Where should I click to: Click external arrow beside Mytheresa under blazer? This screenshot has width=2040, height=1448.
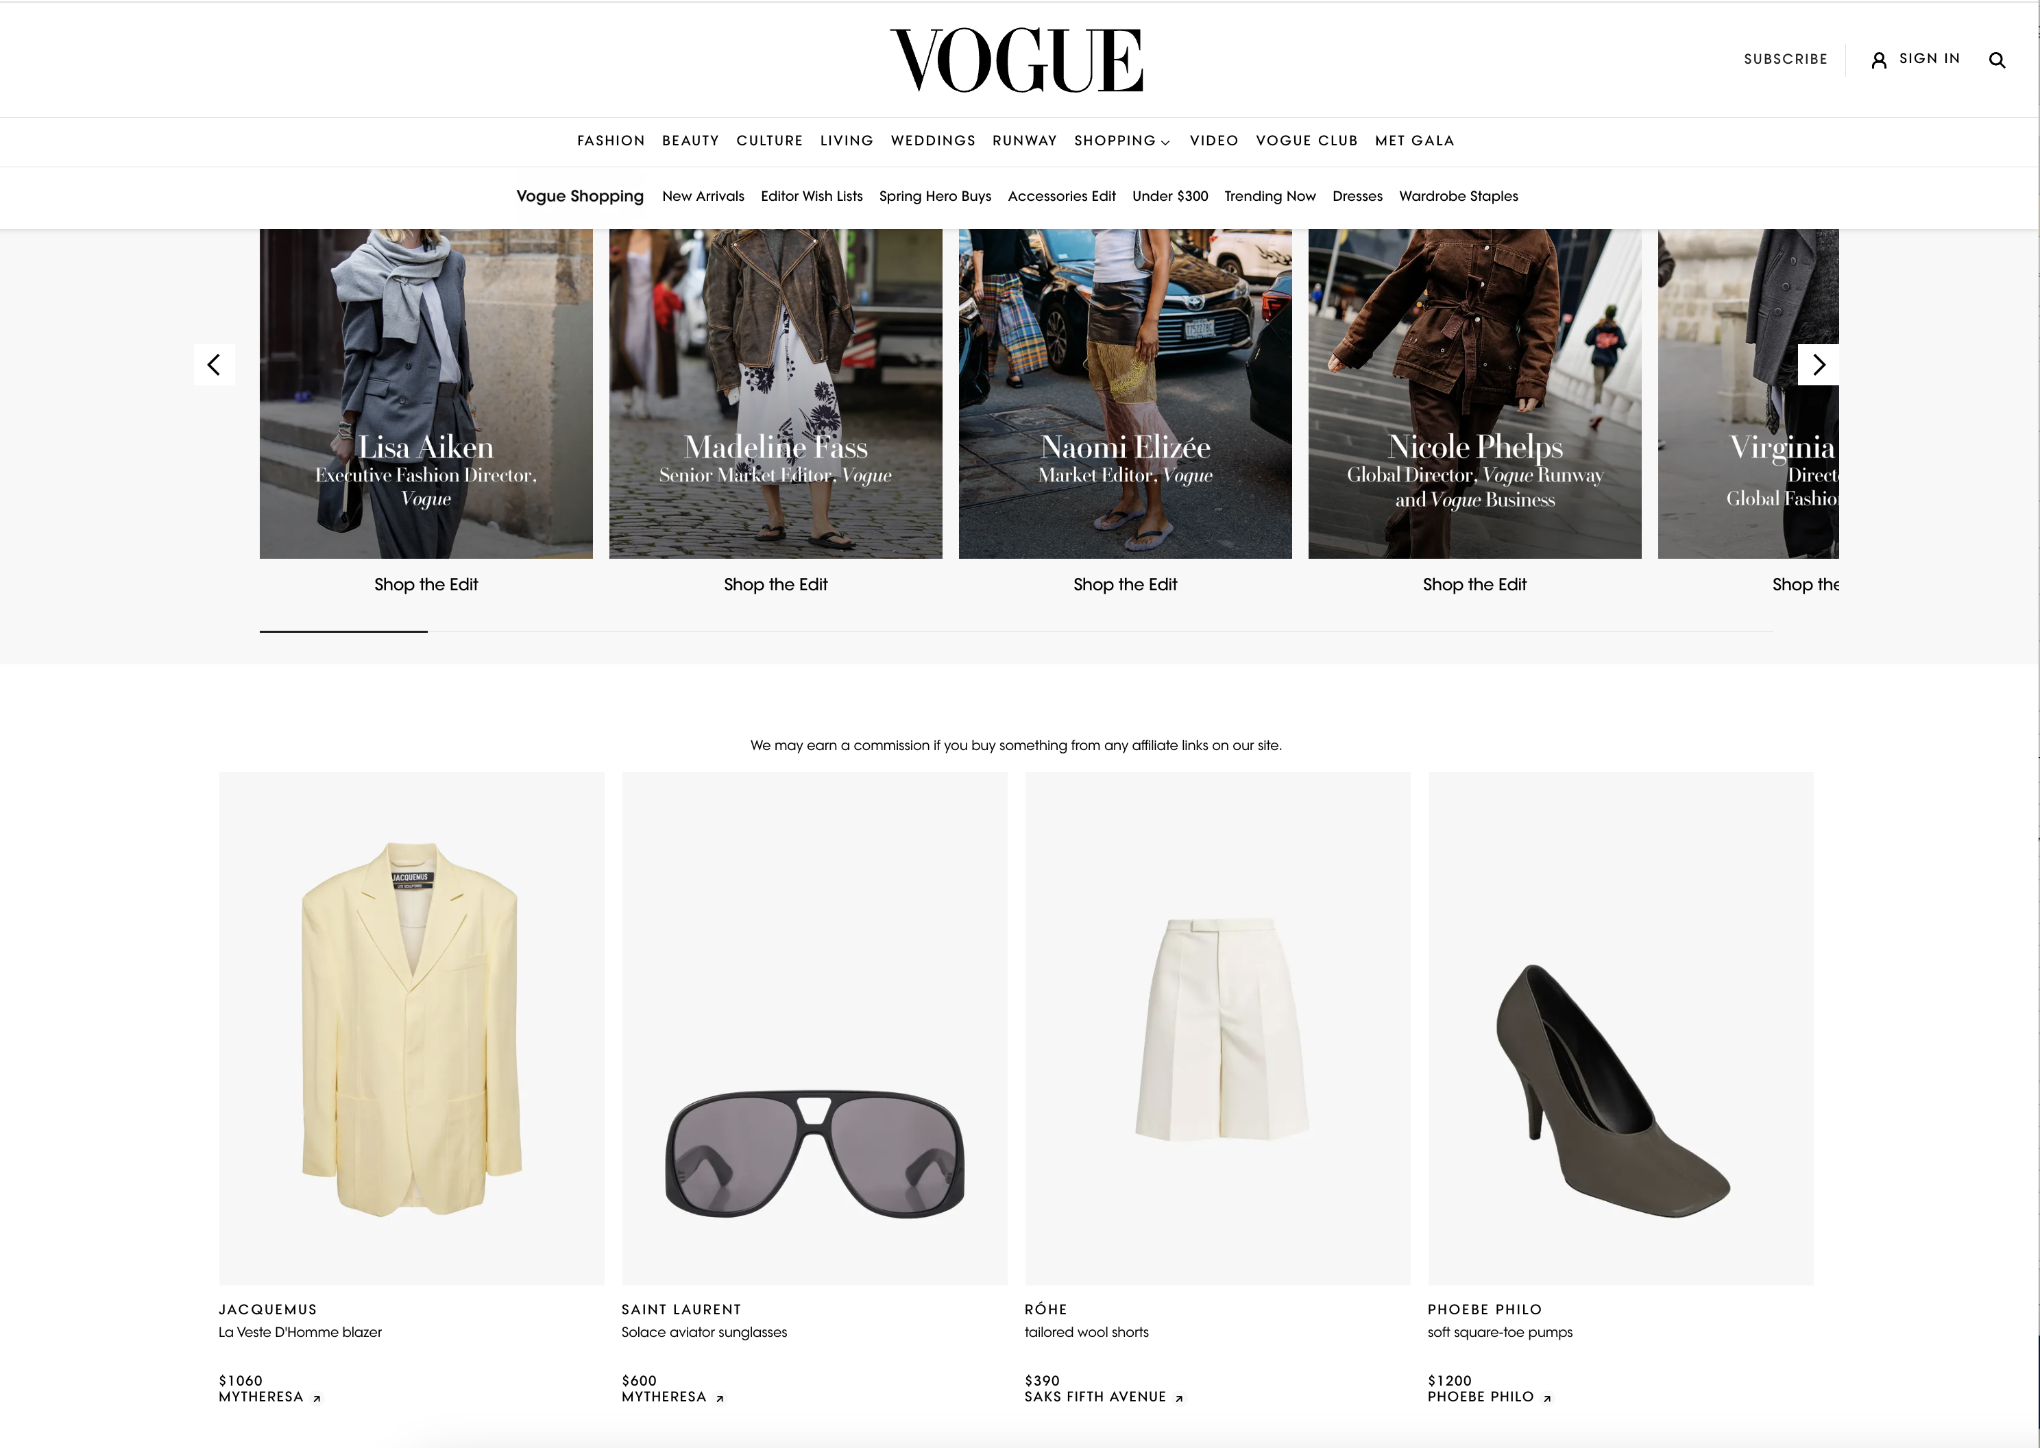coord(317,1398)
